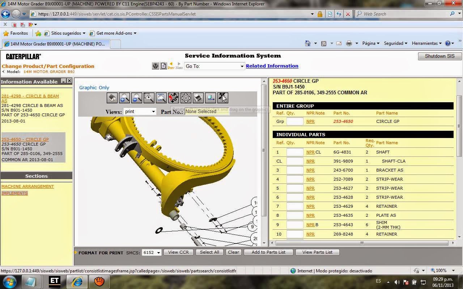The width and height of the screenshot is (463, 289).
Task: Click the browser help question mark icon
Action: point(447,43)
